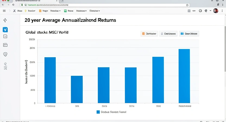This screenshot has width=226, height=122.
Task: Toggle the orange-marked legend filter button
Action: click(x=149, y=34)
